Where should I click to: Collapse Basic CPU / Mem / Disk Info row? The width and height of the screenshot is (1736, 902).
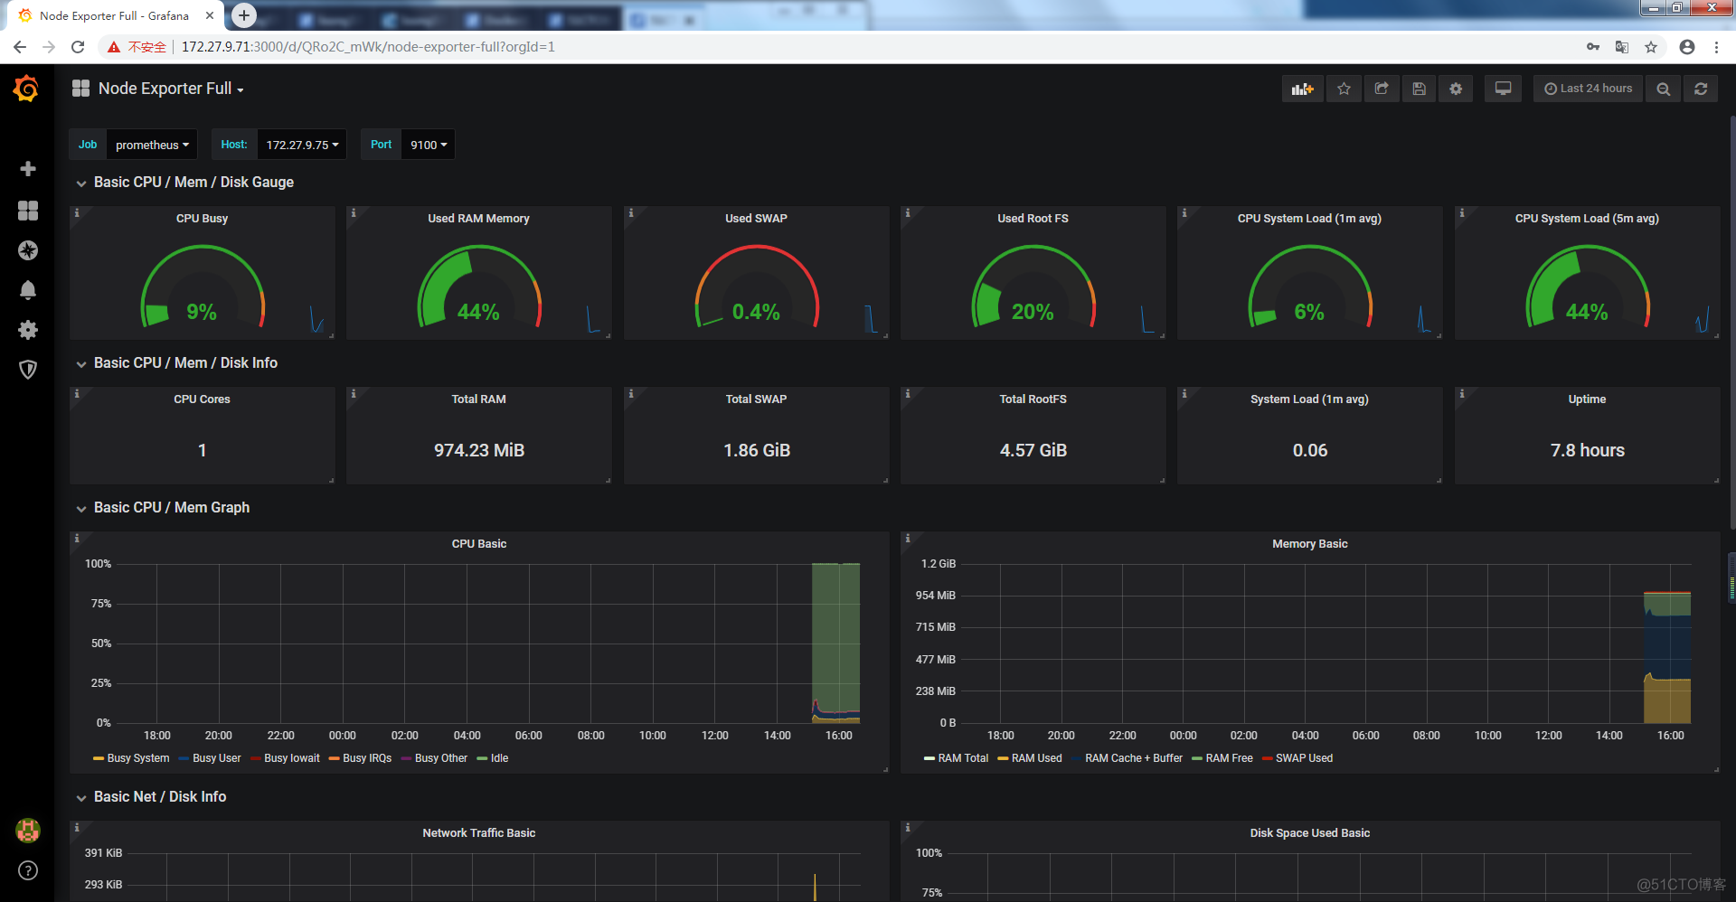pyautogui.click(x=185, y=363)
